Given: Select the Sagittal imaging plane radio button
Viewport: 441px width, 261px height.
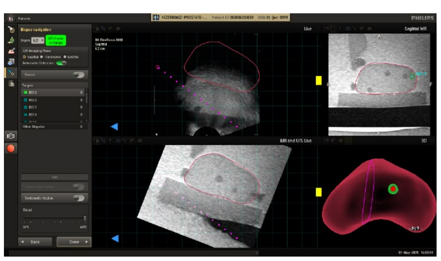Looking at the screenshot, I should point(24,57).
